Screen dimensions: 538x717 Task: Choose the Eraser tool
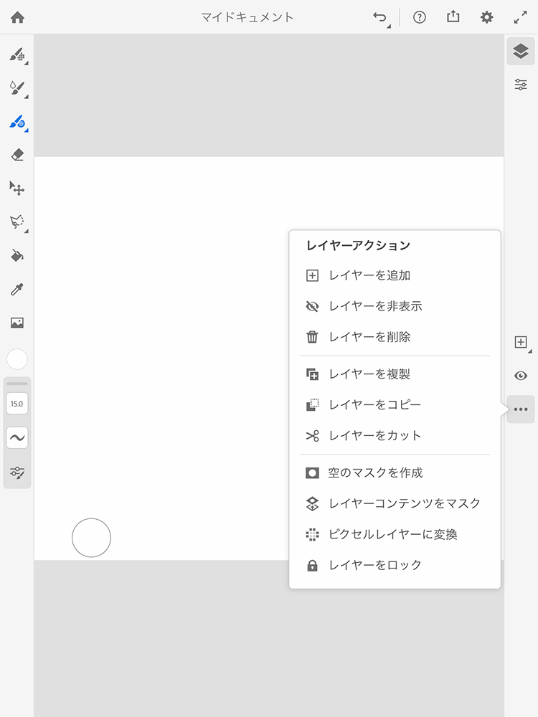[x=17, y=155]
